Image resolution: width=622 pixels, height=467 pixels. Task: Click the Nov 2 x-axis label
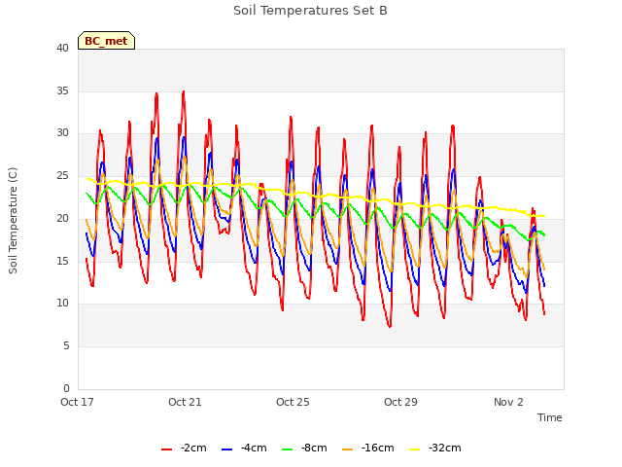coord(508,402)
